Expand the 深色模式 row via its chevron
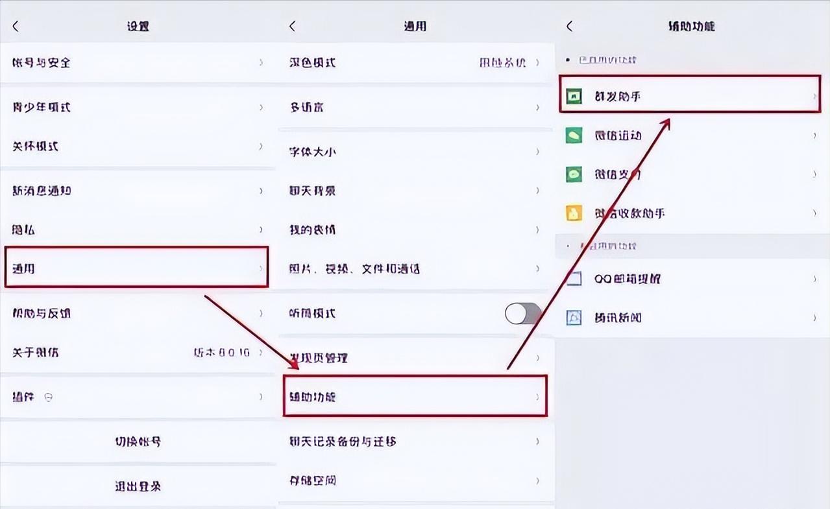The height and width of the screenshot is (509, 830). click(x=537, y=63)
